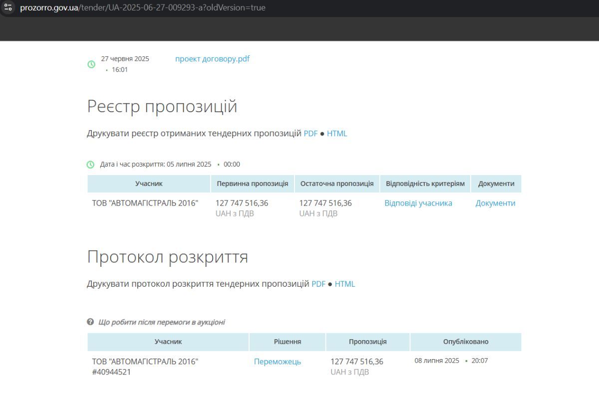599x399 pixels.
Task: Open the HTML version of the bid registry
Action: pos(336,133)
